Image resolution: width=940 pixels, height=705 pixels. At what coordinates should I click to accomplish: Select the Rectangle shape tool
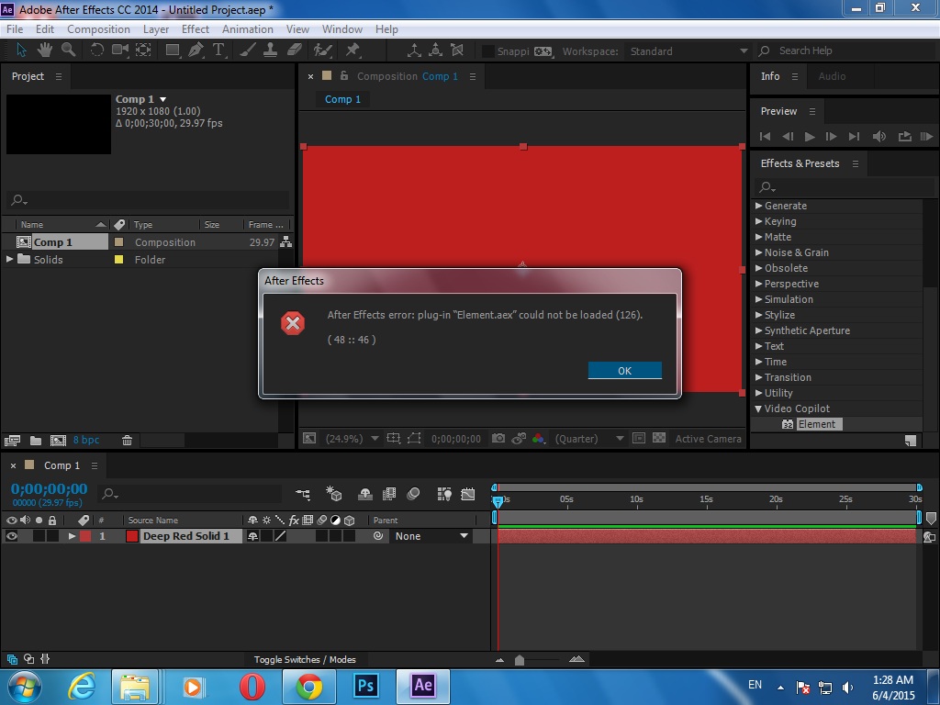173,50
